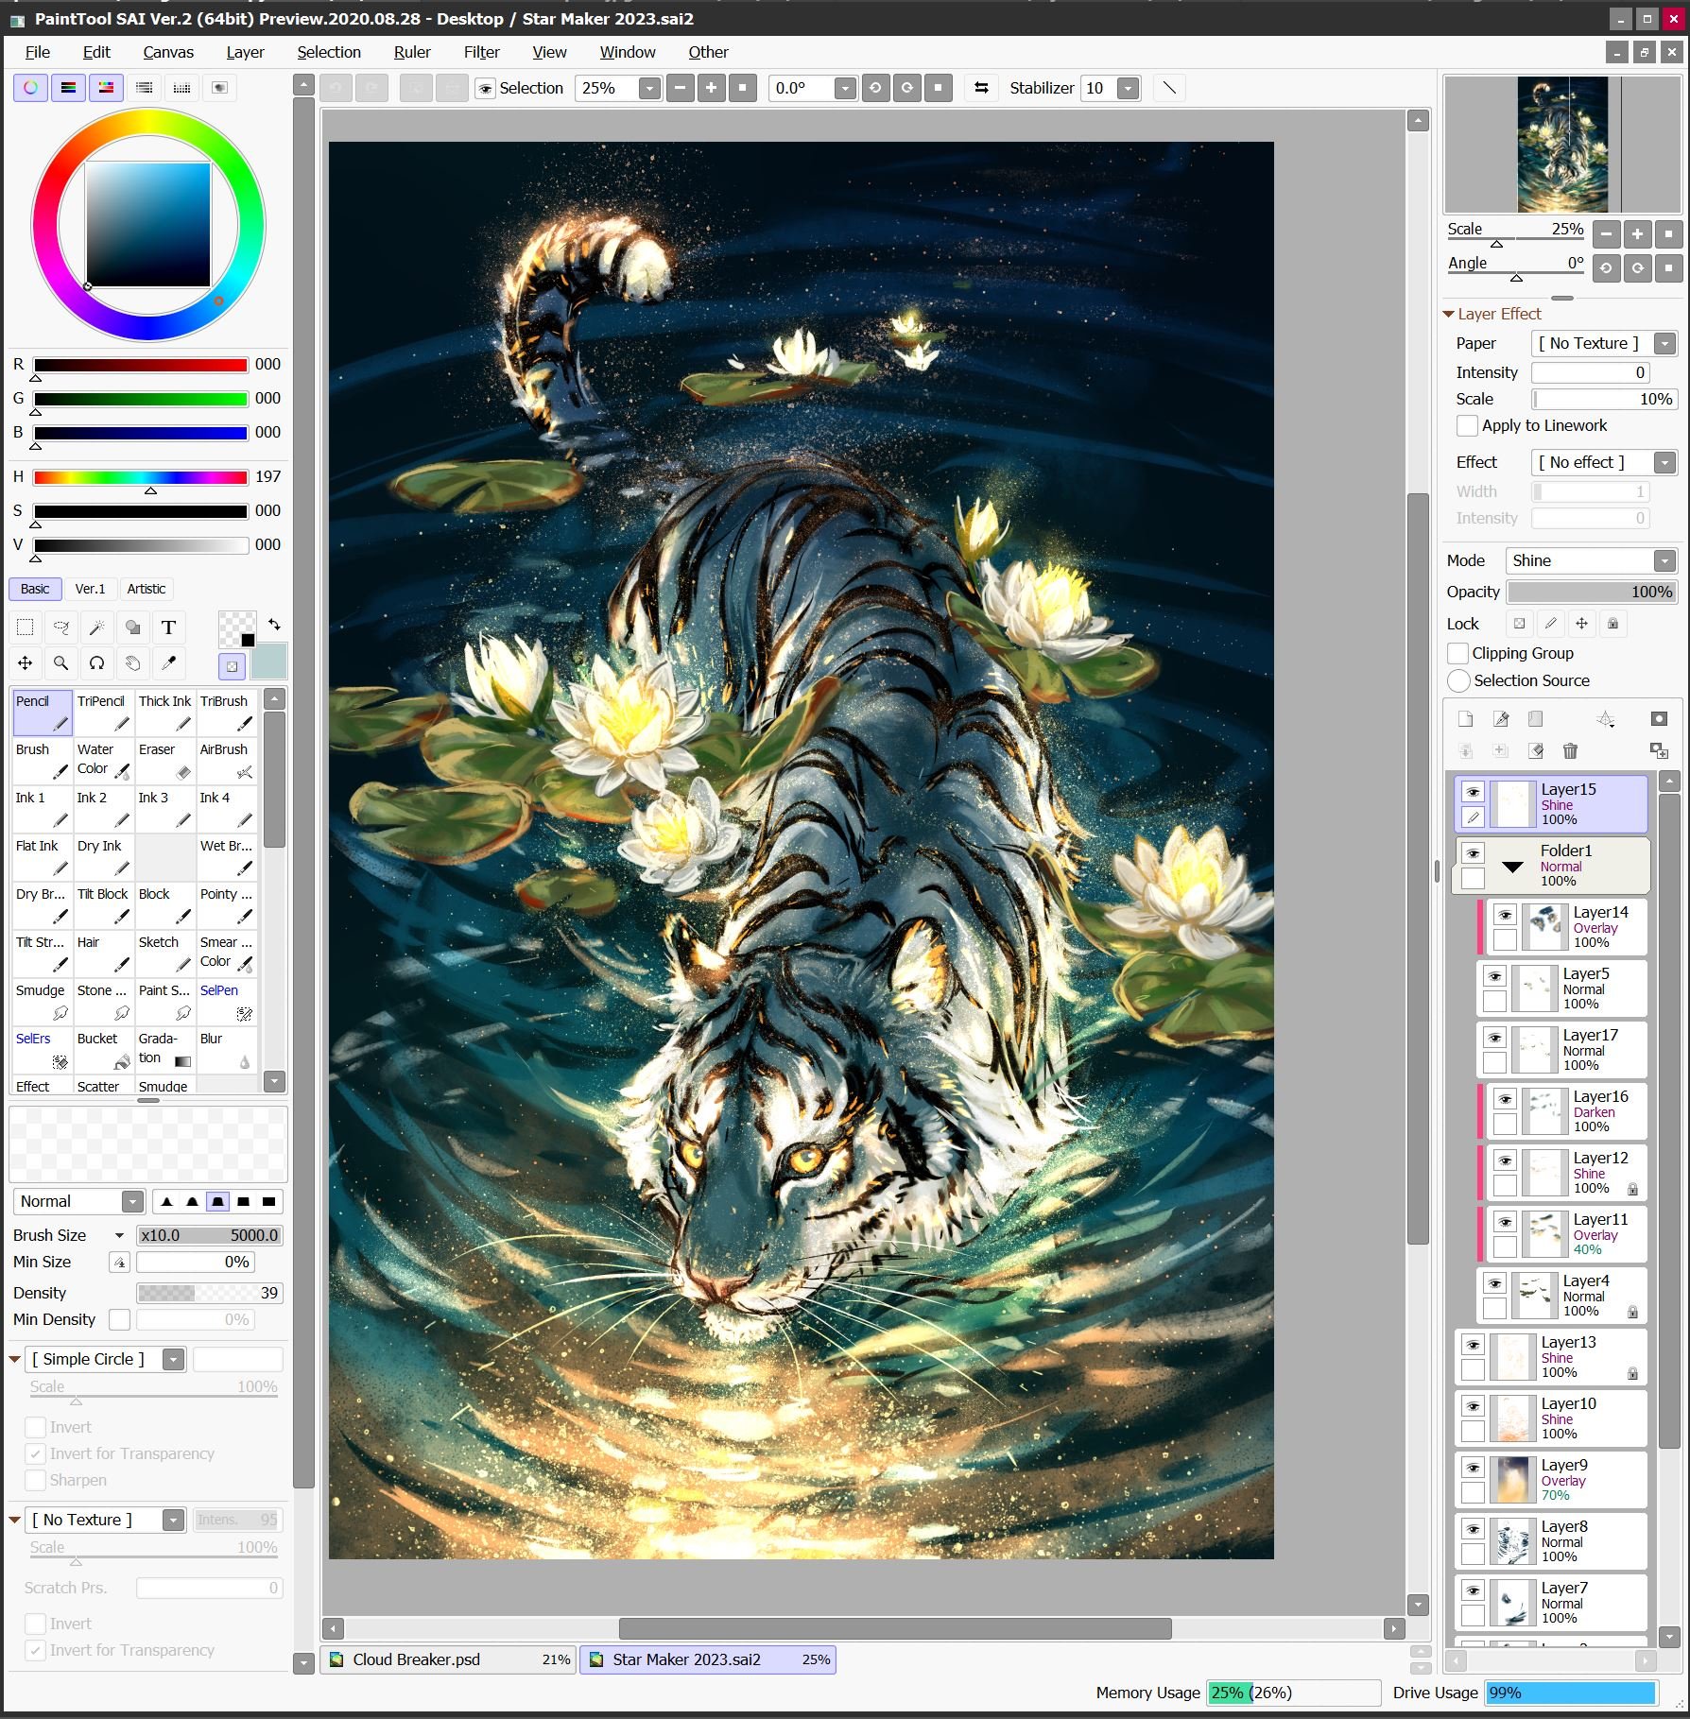
Task: Toggle visibility of Layer13
Action: [x=1473, y=1345]
